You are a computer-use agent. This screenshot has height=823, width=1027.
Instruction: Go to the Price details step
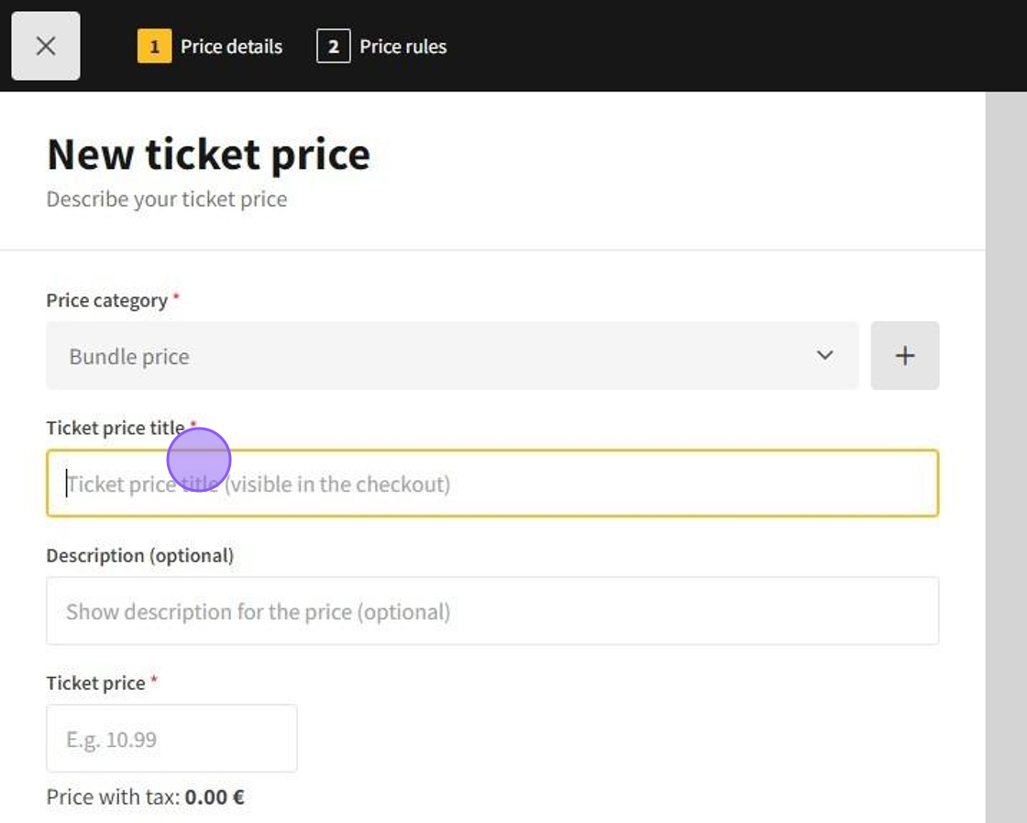231,47
